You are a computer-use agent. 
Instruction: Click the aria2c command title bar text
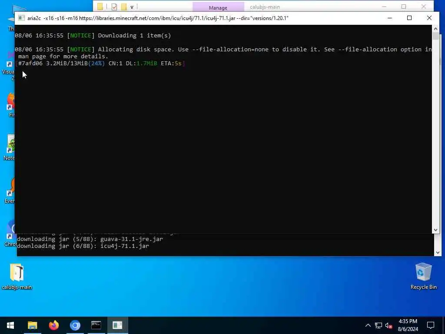[158, 18]
